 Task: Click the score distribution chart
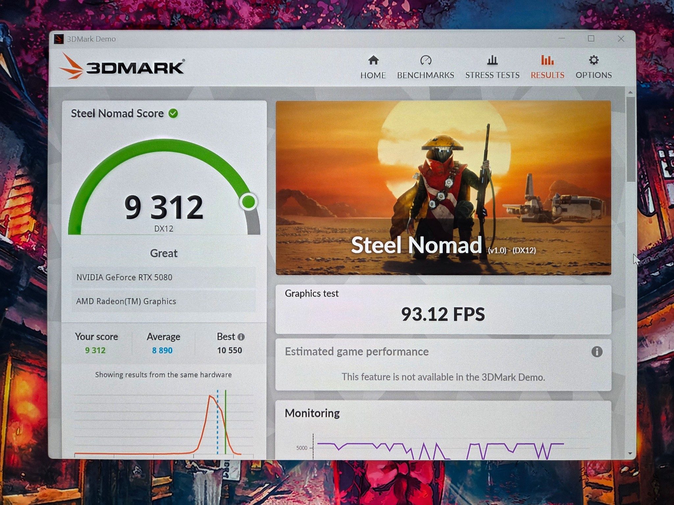pos(164,423)
